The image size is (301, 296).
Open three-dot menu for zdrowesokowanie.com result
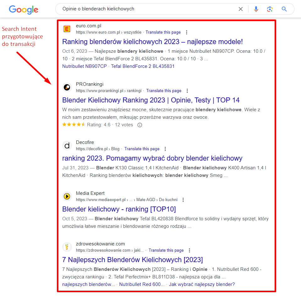click(x=189, y=250)
